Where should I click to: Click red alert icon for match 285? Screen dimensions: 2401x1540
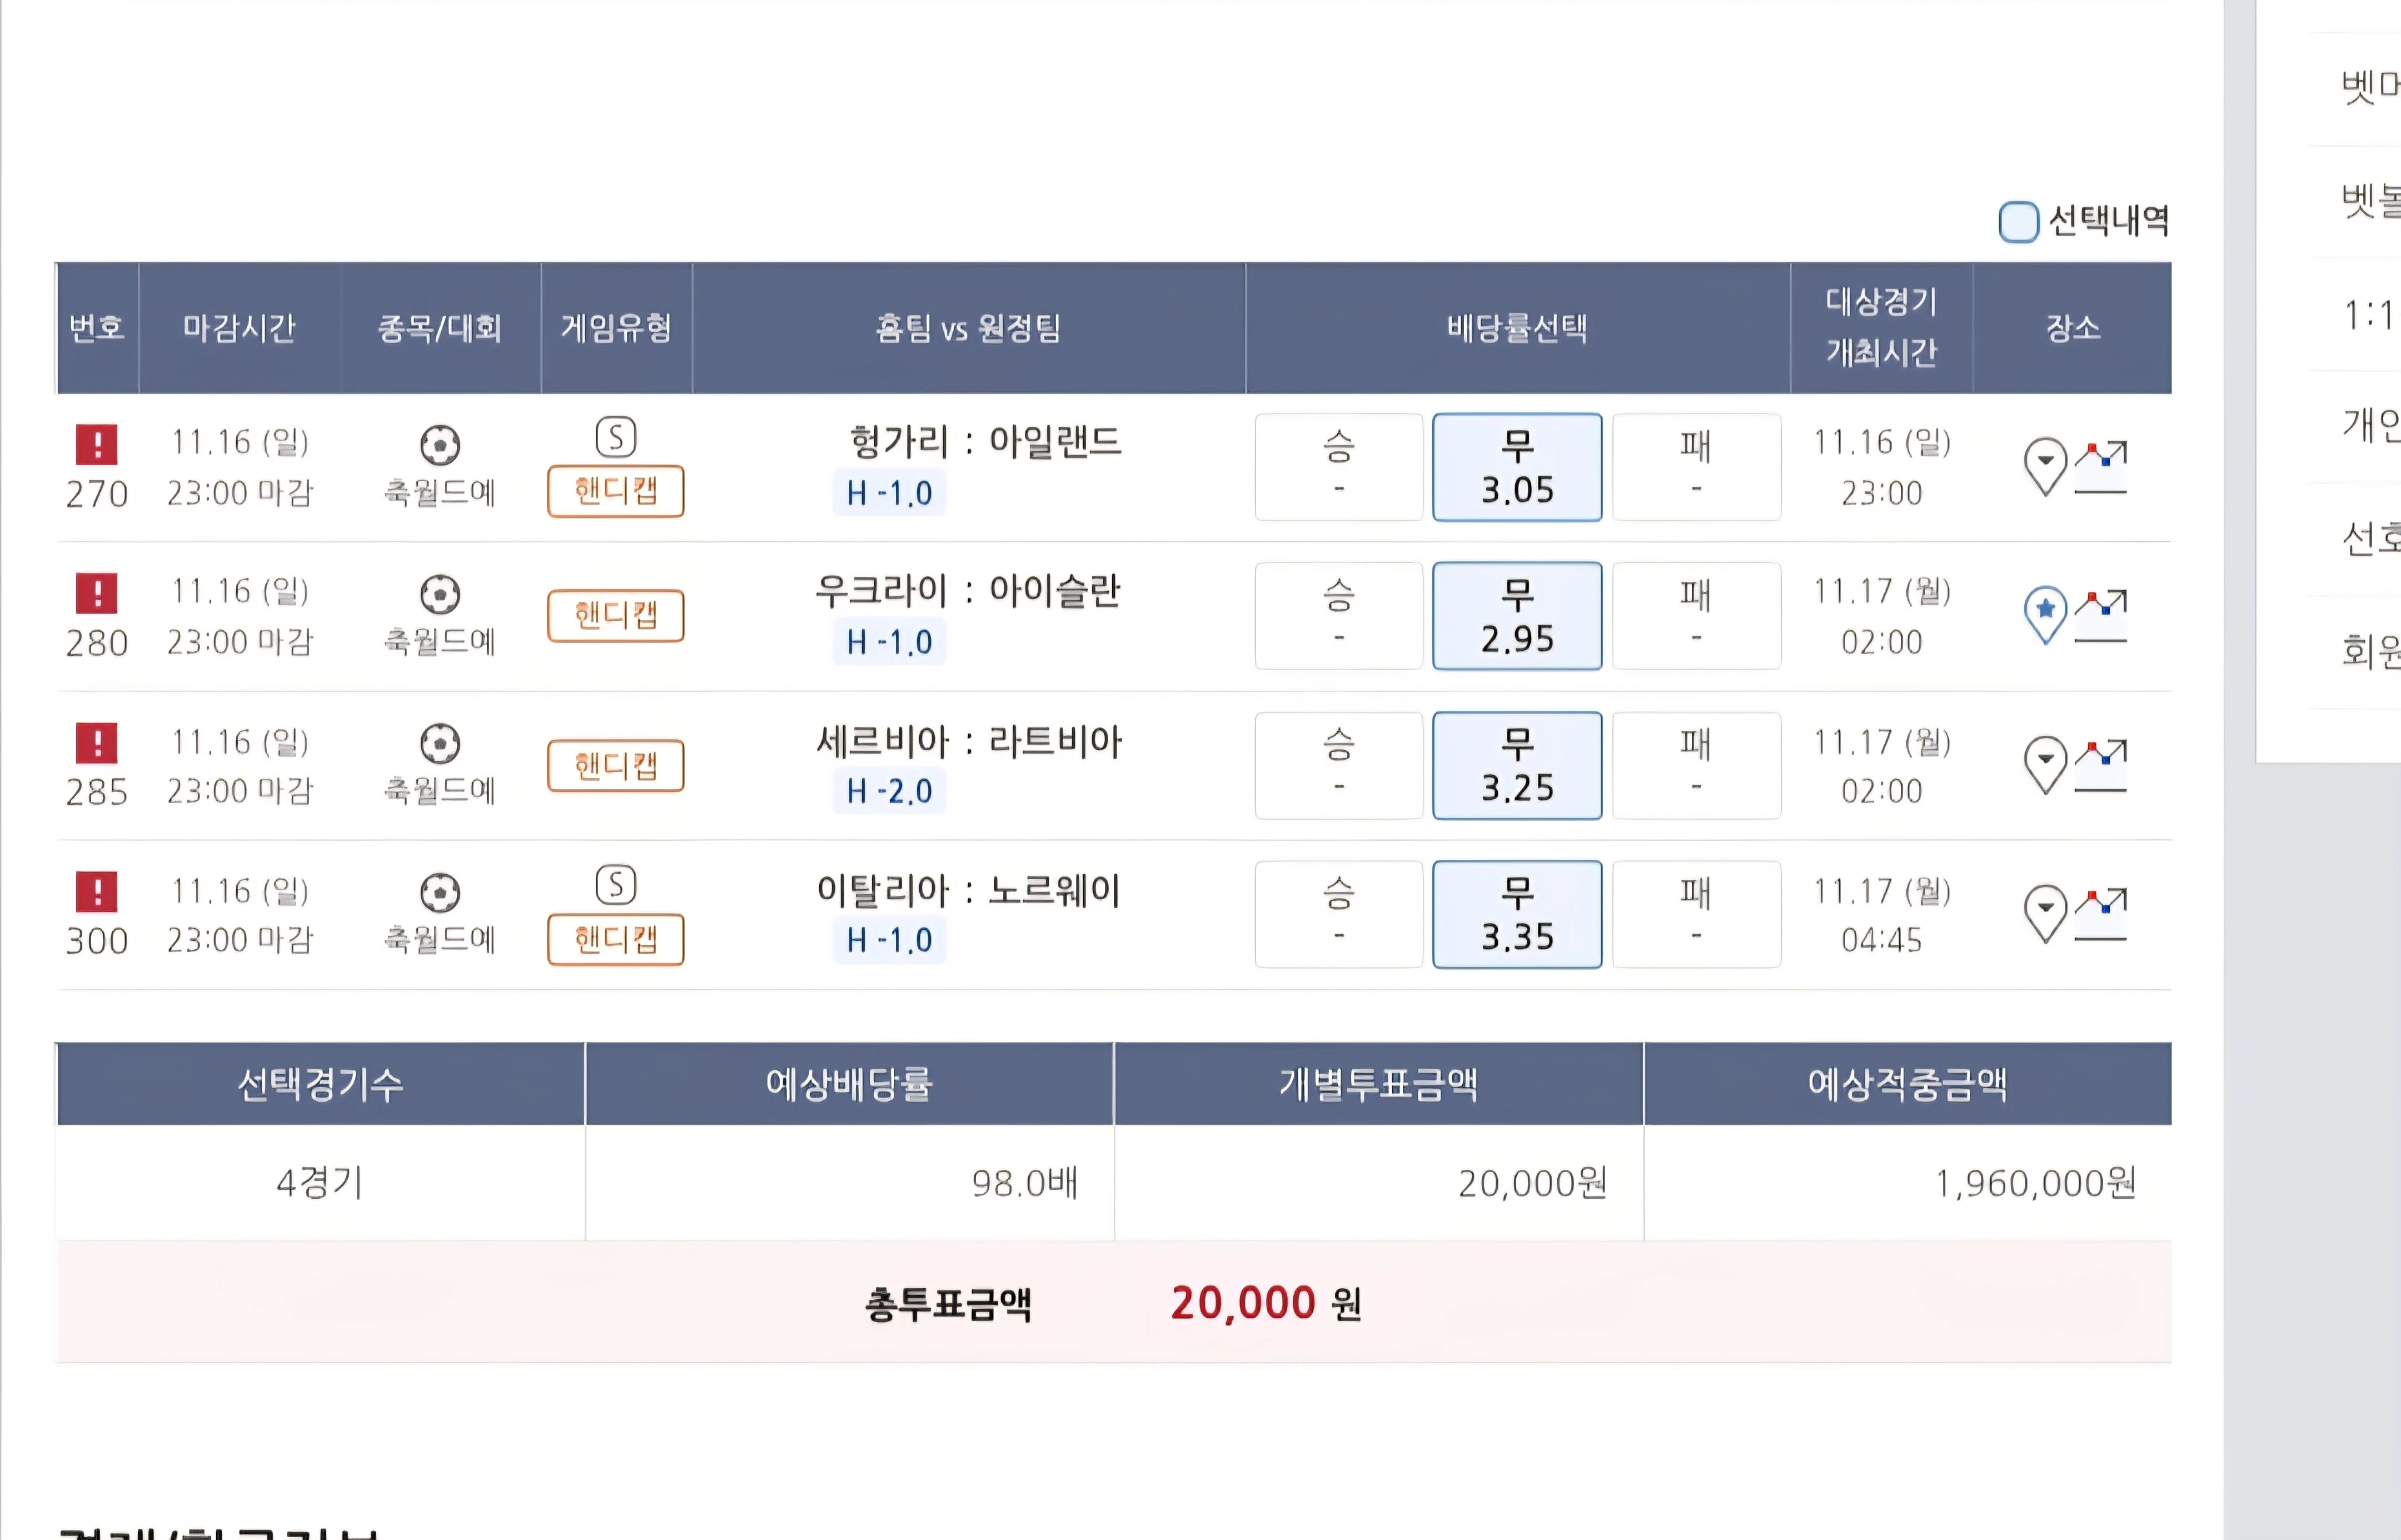pos(97,743)
